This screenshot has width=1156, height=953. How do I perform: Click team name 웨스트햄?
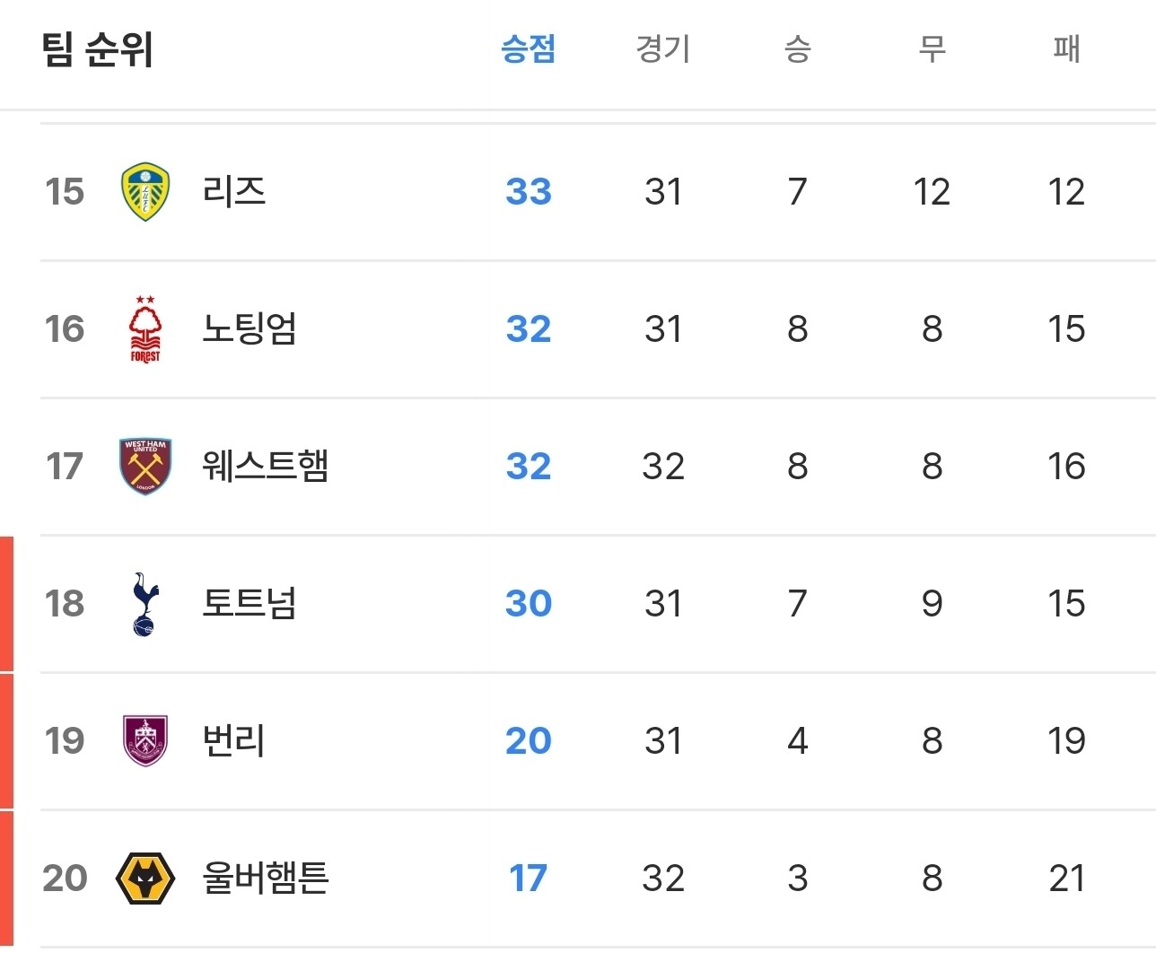[x=265, y=466]
